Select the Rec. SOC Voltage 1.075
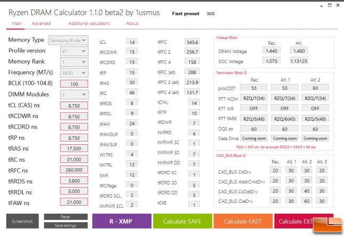Image resolution: width=344 pixels, height=236 pixels. (x=271, y=61)
